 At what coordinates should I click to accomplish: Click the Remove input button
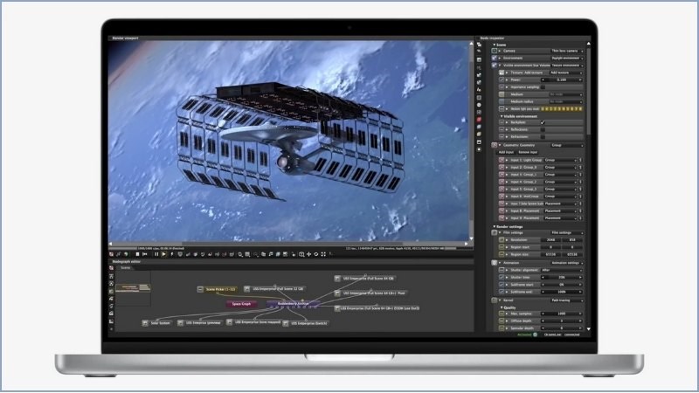pyautogui.click(x=528, y=152)
